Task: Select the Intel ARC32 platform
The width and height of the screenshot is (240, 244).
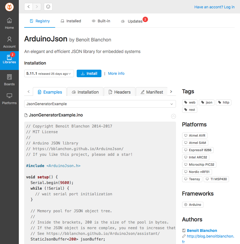Action: coord(196,157)
